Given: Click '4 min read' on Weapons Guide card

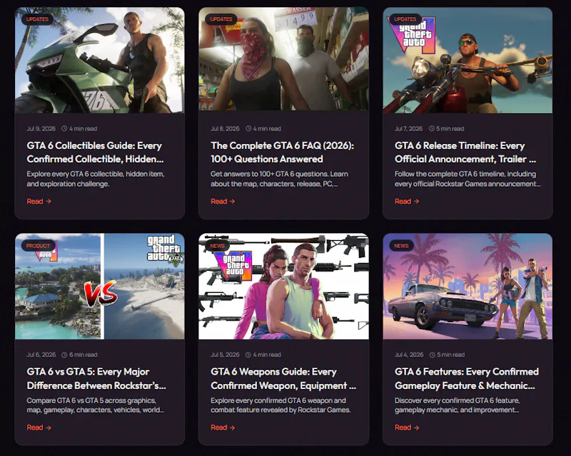Looking at the screenshot, I should [267, 355].
